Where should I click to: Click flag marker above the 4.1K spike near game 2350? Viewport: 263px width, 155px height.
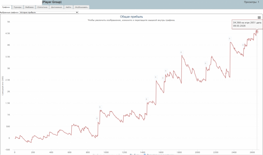(x=230, y=39)
